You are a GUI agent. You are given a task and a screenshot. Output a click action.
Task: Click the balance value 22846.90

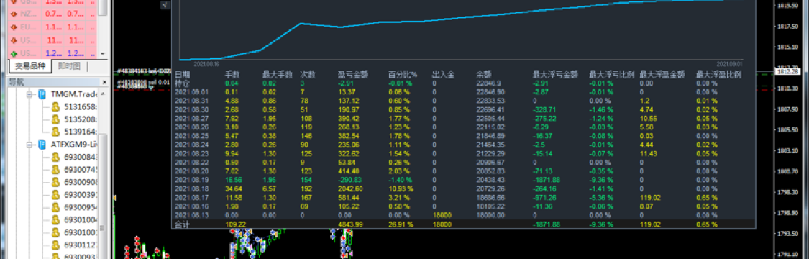(x=490, y=91)
